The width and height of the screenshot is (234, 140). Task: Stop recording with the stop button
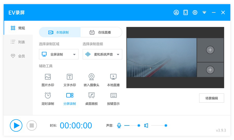click(32, 125)
